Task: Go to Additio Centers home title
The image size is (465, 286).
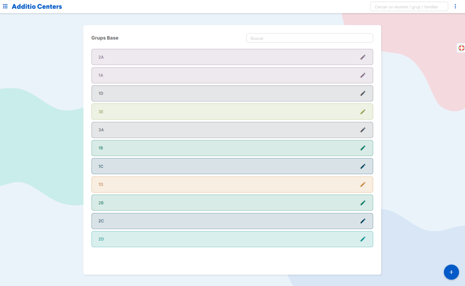Action: [37, 6]
